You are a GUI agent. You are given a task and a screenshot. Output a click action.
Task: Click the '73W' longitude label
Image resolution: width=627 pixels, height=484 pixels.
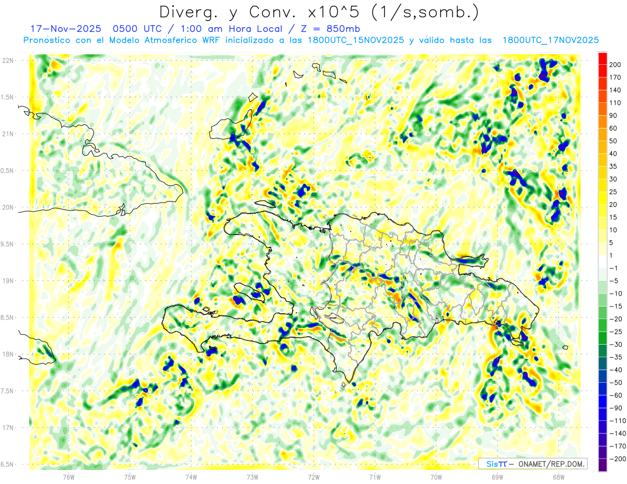point(252,476)
